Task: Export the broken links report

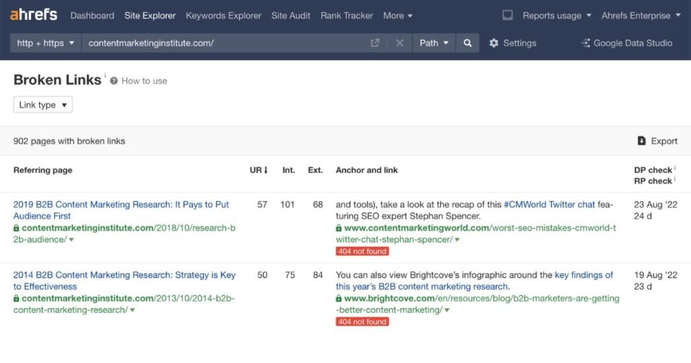Action: tap(657, 141)
